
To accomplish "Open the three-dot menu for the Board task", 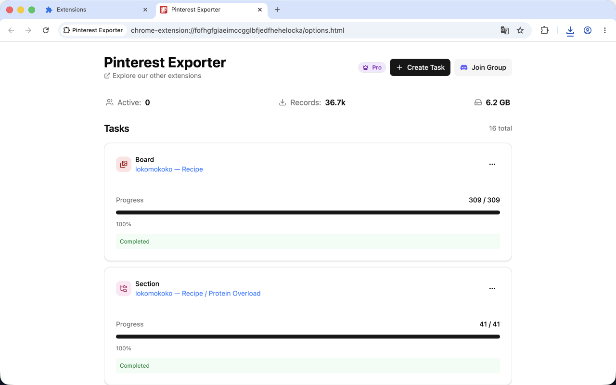I will point(492,164).
